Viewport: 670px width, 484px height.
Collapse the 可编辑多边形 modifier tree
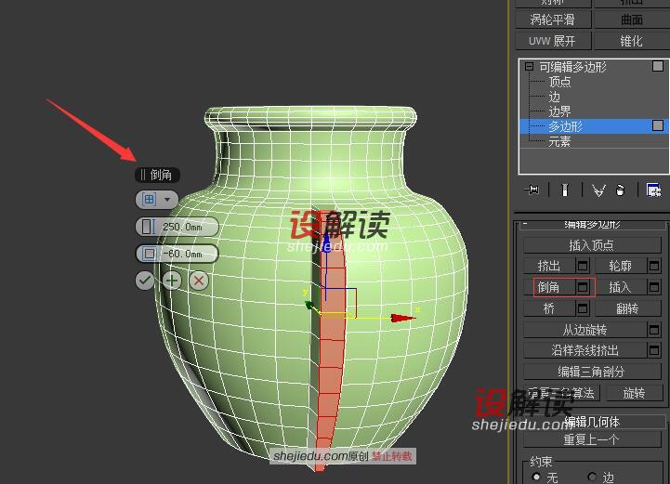pyautogui.click(x=530, y=67)
